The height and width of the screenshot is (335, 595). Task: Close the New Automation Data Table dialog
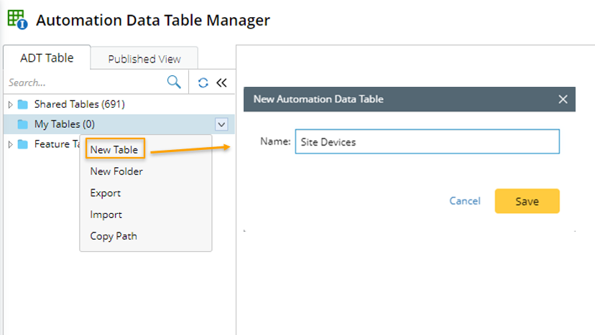(563, 99)
